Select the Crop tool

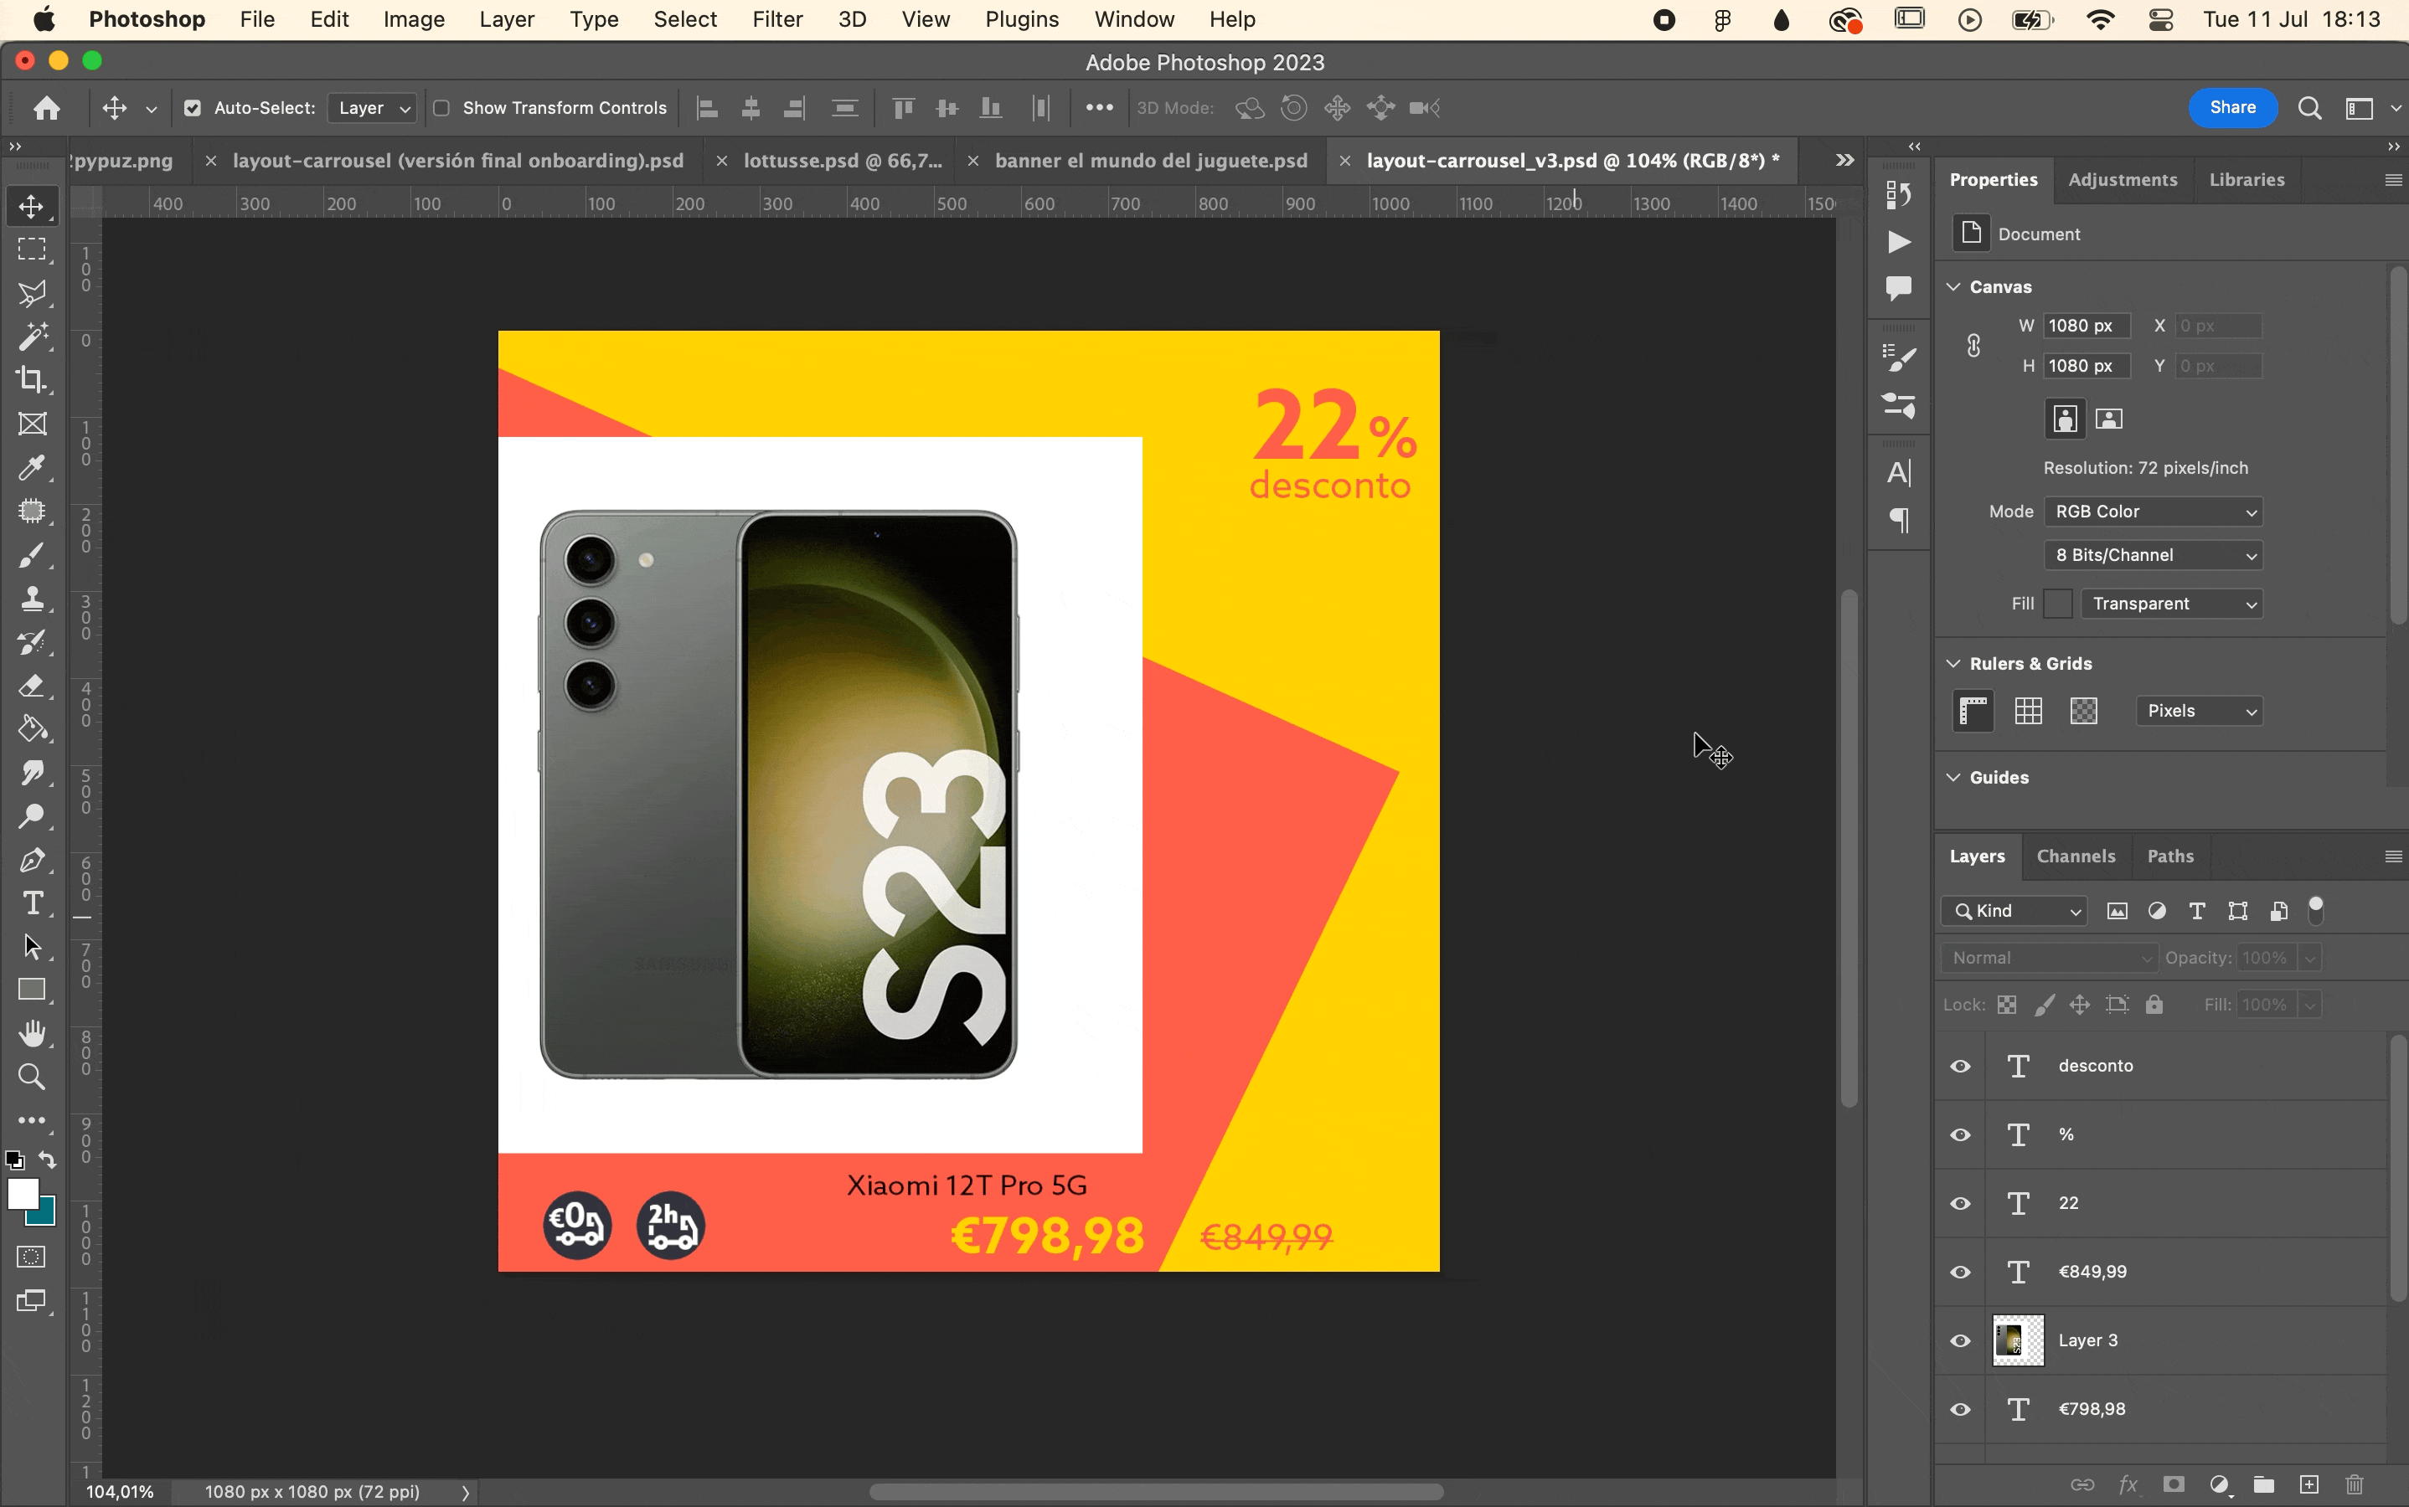32,380
